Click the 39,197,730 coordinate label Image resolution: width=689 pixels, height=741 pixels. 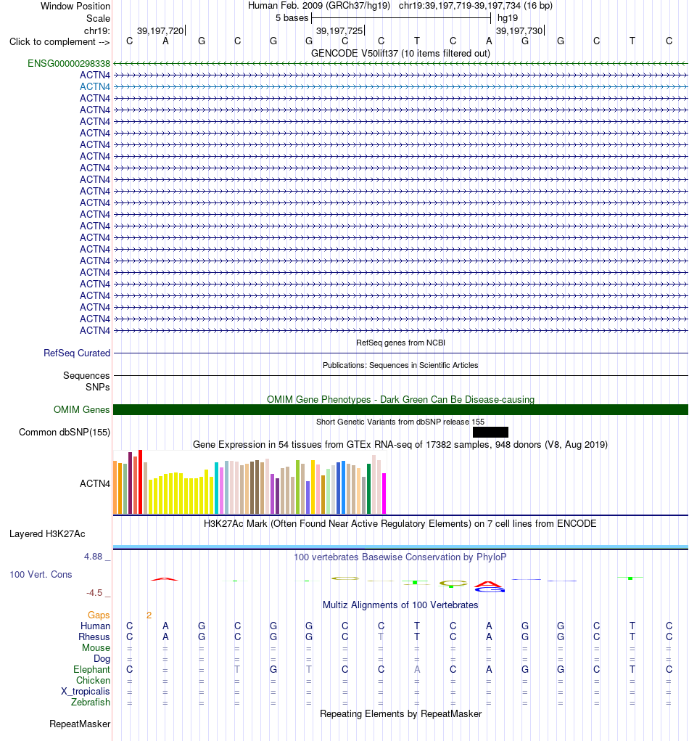click(x=519, y=30)
